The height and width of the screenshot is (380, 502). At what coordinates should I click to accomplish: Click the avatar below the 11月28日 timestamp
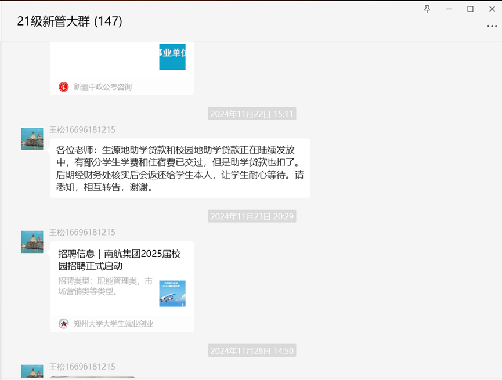tap(32, 371)
